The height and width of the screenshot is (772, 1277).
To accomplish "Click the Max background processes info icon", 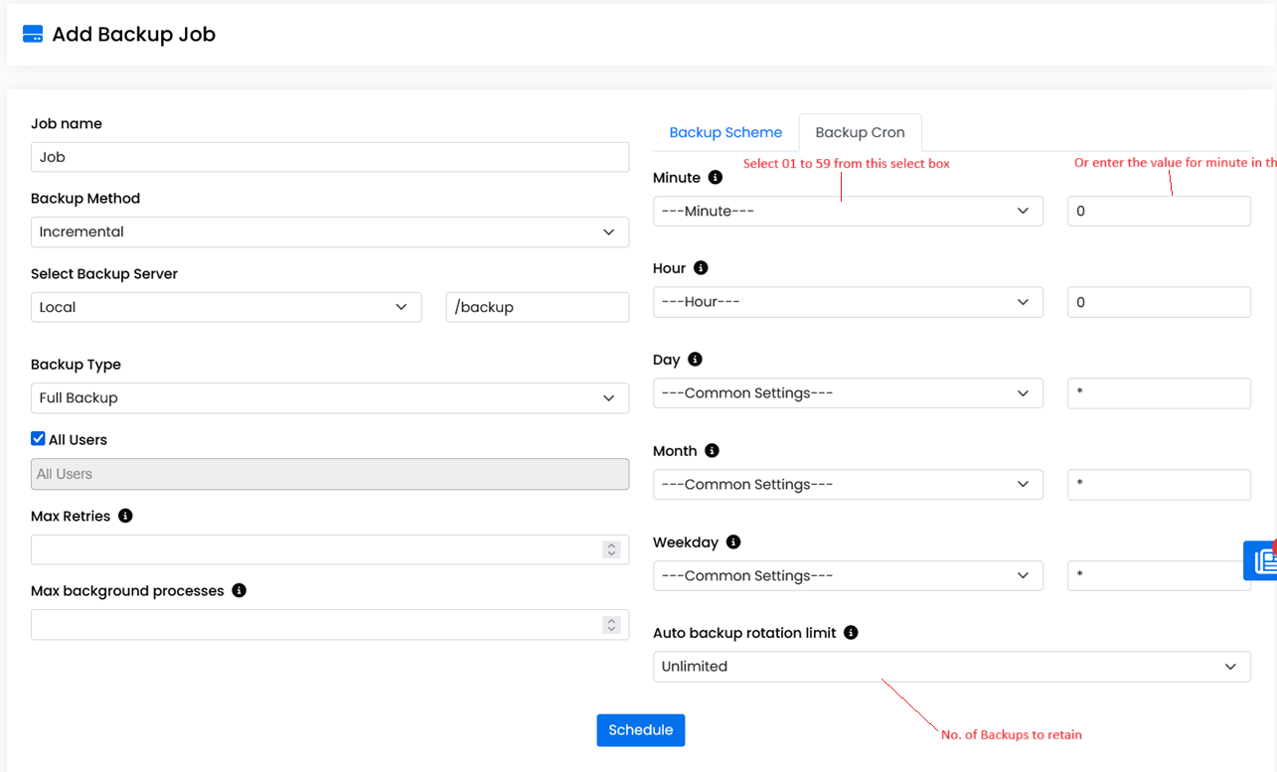I will pyautogui.click(x=239, y=590).
